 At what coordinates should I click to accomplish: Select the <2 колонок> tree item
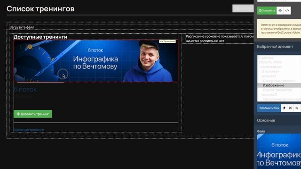click(x=270, y=71)
